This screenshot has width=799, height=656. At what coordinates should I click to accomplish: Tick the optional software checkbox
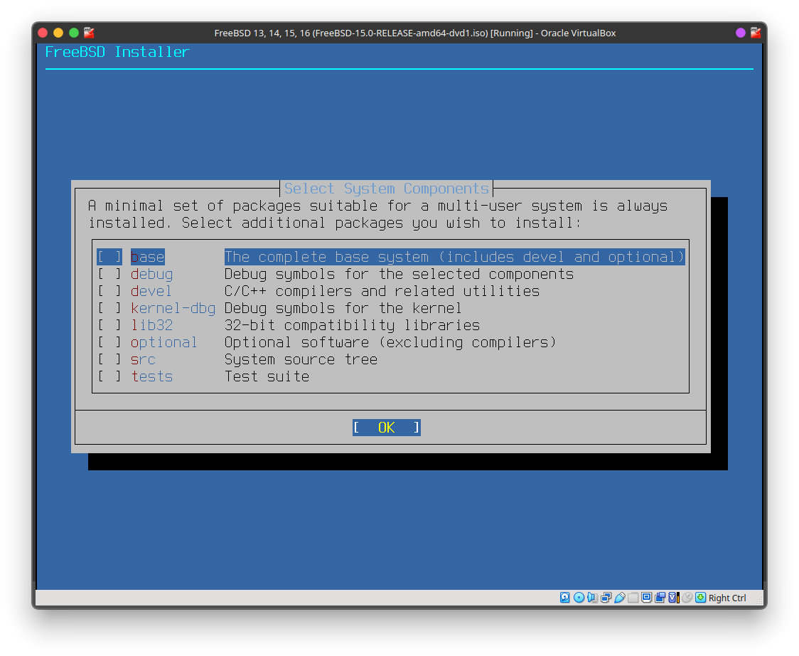109,342
